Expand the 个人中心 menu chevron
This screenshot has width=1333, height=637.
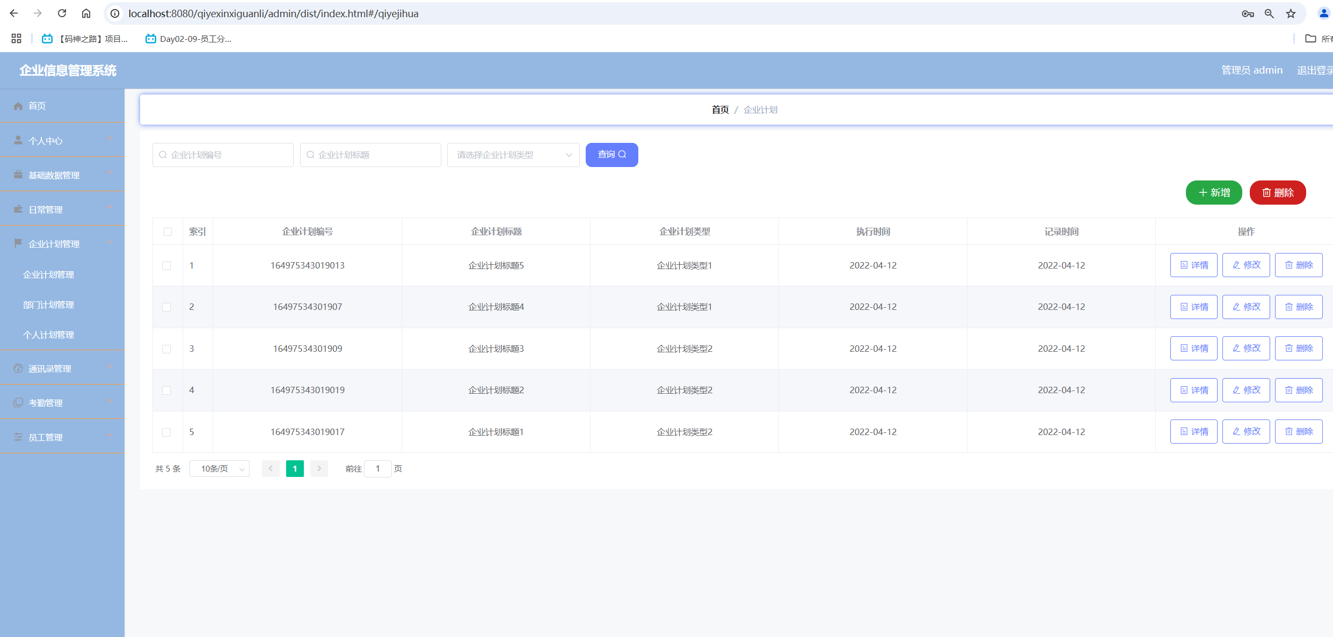110,139
